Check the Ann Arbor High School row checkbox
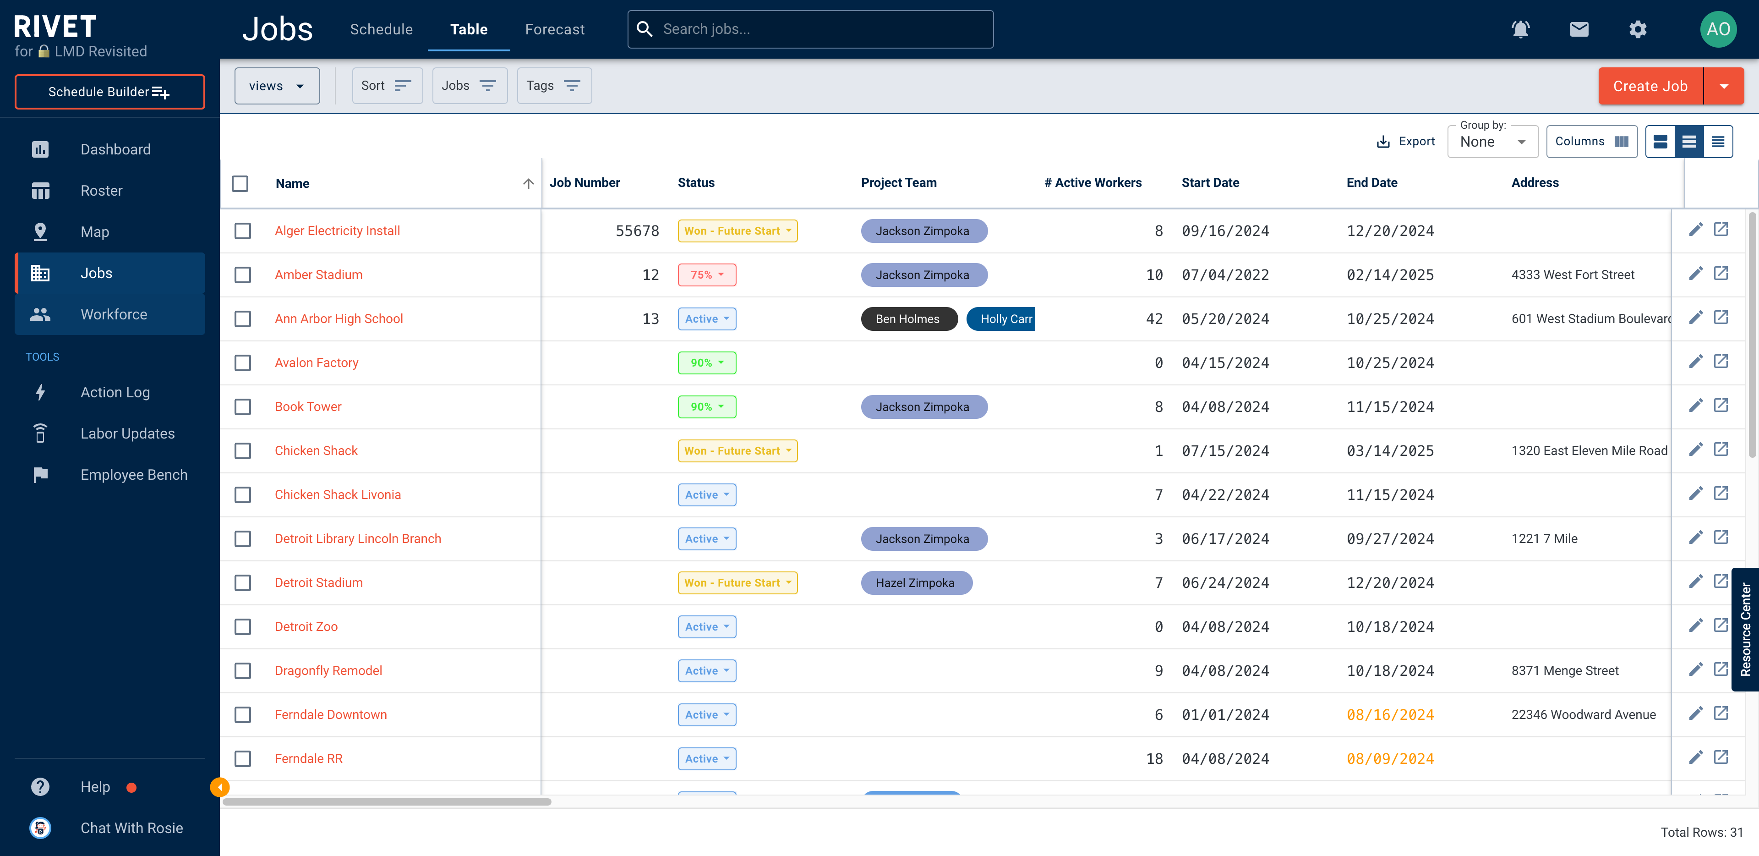The image size is (1759, 856). [242, 319]
